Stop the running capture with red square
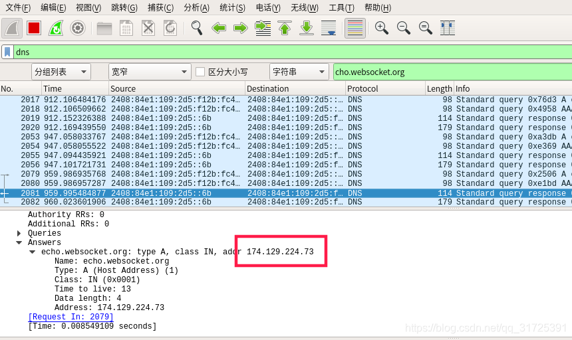This screenshot has height=340, width=572. pyautogui.click(x=34, y=28)
